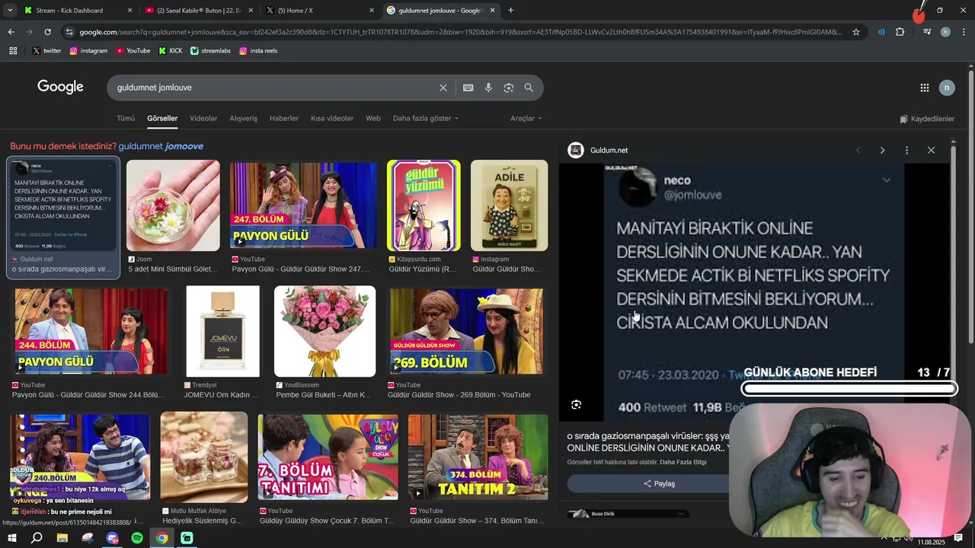975x548 pixels.
Task: Open the Google apps grid icon
Action: [x=924, y=88]
